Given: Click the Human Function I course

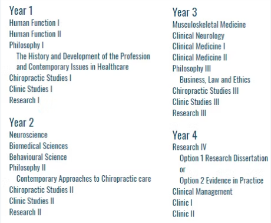Looking at the screenshot, I should [x=34, y=23].
